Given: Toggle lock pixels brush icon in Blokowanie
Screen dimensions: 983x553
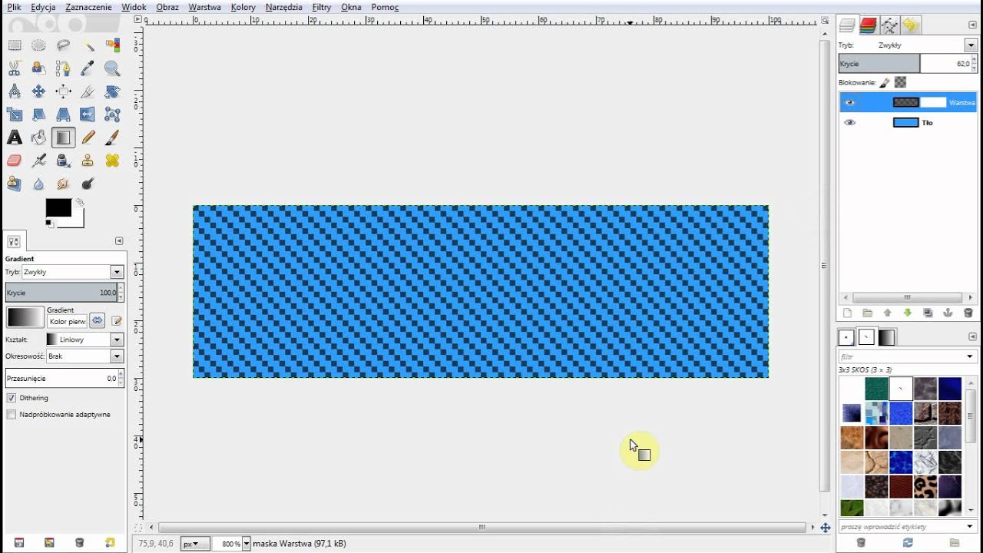Looking at the screenshot, I should (885, 82).
